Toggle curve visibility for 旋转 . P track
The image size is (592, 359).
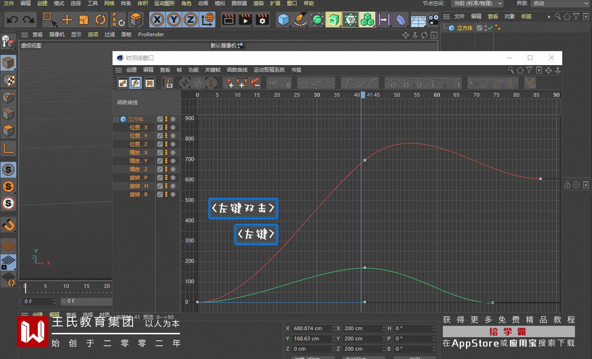160,178
